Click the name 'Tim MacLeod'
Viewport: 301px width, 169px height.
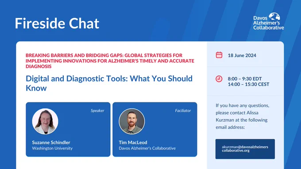tap(133, 143)
